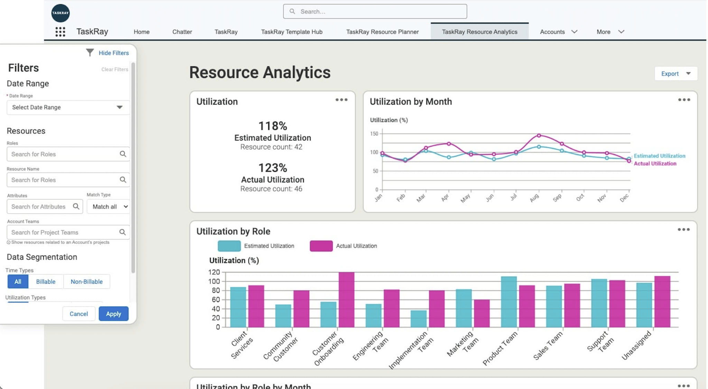
Task: Click the Aug data point on Actual Utilization line
Action: (539, 136)
